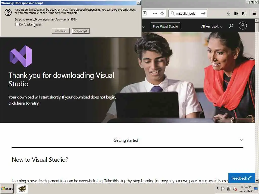Click the "Thank you for downloading" heading
The height and width of the screenshot is (194, 259).
(61, 79)
